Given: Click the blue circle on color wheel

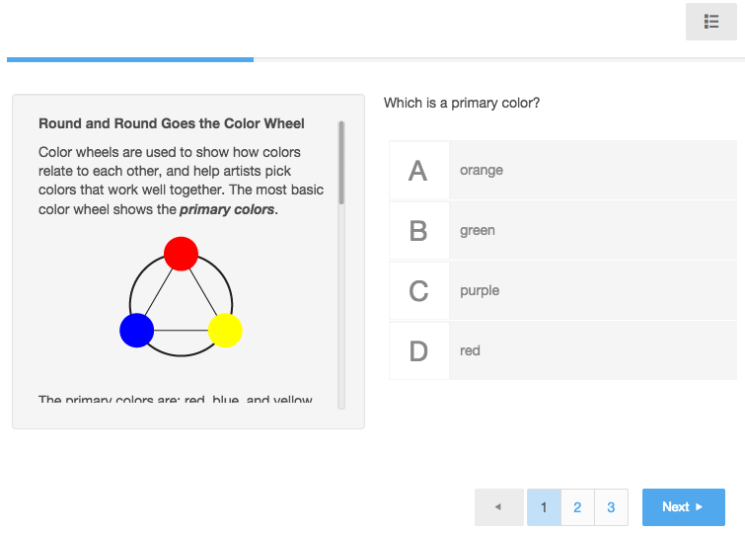Looking at the screenshot, I should click(137, 331).
